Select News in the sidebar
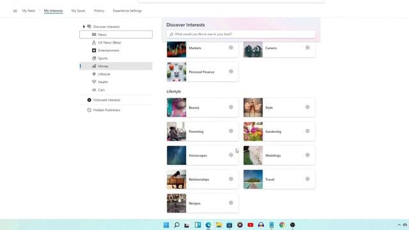Screen dimensions: 409x230 point(116,34)
